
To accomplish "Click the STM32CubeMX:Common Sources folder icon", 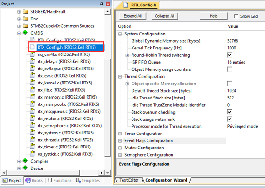I will [25, 26].
